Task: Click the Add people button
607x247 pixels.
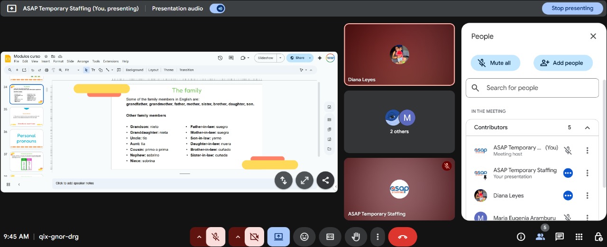Action: click(x=563, y=63)
